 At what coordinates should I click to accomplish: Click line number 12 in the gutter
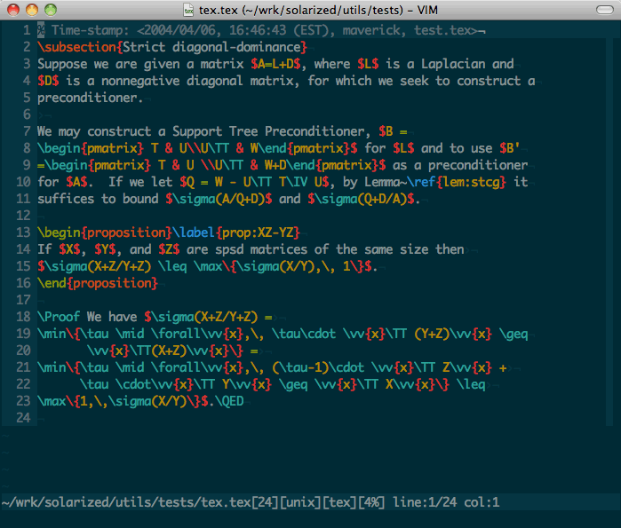[x=22, y=216]
